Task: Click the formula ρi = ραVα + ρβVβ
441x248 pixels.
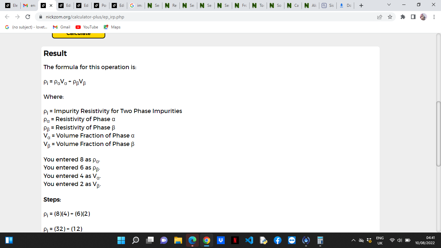Action: (65, 82)
